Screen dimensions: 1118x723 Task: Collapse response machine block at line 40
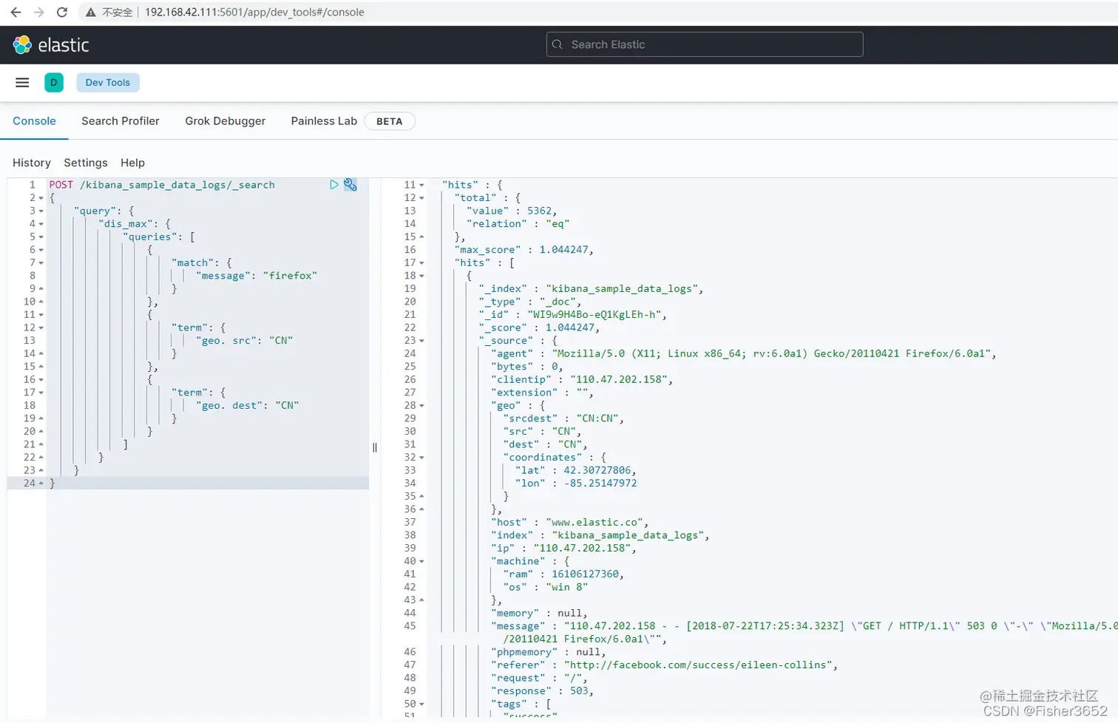421,561
